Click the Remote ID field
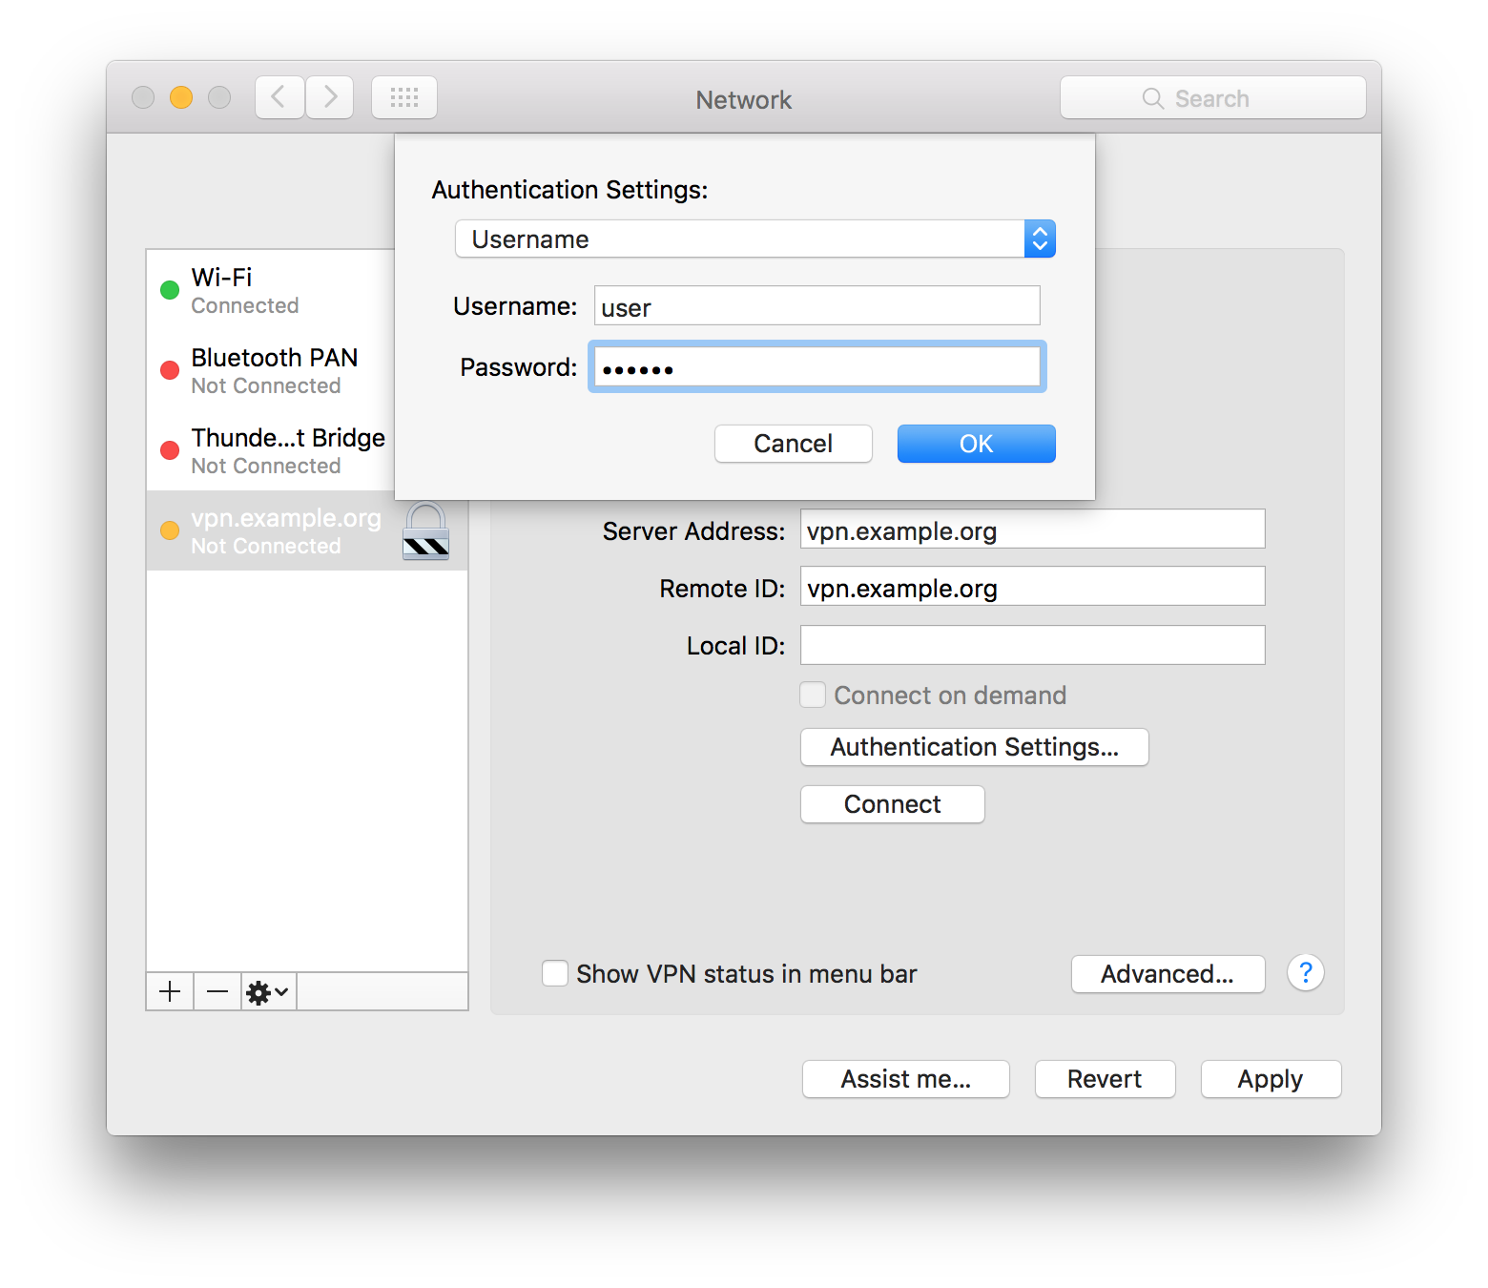The height and width of the screenshot is (1288, 1488). point(1032,587)
